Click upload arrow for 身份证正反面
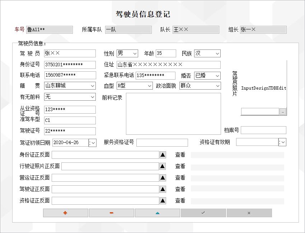Image resolution: width=305 pixels, height=233 pixels. pos(163,155)
